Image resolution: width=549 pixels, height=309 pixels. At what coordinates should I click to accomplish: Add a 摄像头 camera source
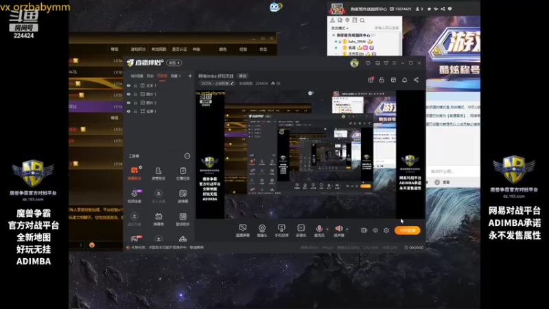coord(262,231)
